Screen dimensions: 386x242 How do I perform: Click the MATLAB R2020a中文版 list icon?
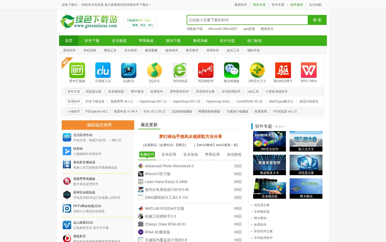click(x=141, y=208)
